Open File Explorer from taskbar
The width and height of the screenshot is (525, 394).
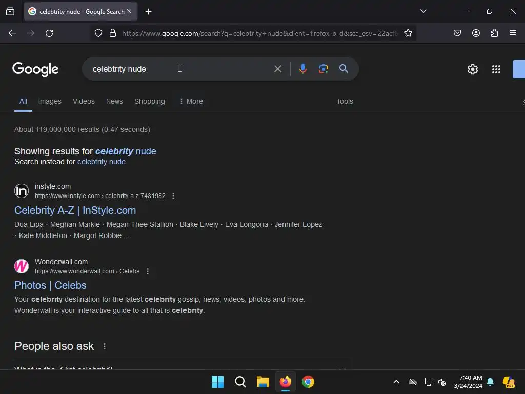(x=263, y=382)
